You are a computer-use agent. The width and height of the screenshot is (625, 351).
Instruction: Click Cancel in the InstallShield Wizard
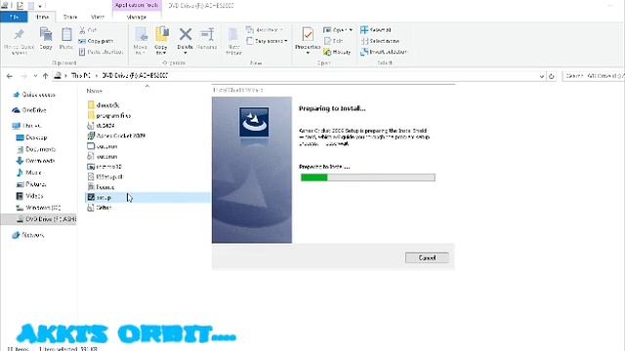[427, 257]
